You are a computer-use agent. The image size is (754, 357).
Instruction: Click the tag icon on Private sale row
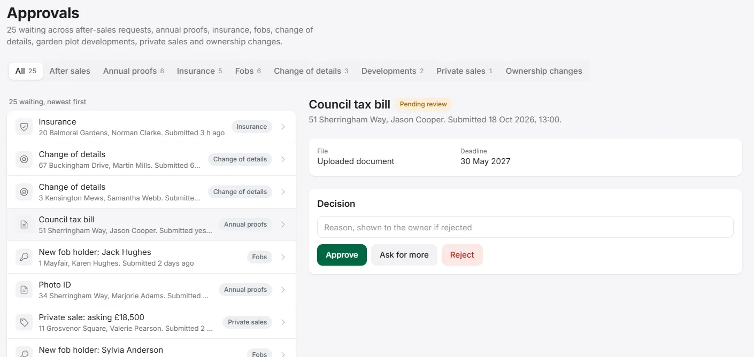tap(24, 322)
